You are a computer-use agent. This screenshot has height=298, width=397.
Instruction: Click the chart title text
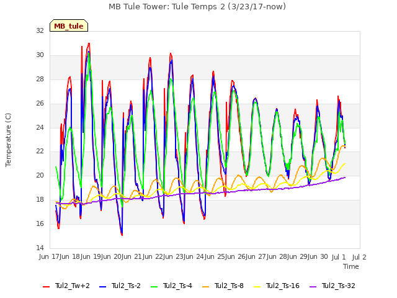pyautogui.click(x=197, y=7)
